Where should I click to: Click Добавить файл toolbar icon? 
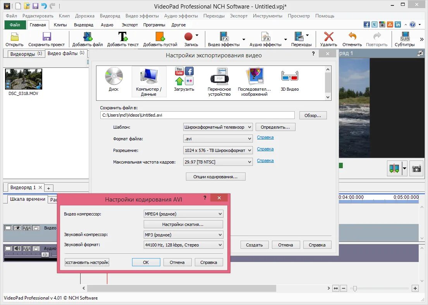coord(88,36)
